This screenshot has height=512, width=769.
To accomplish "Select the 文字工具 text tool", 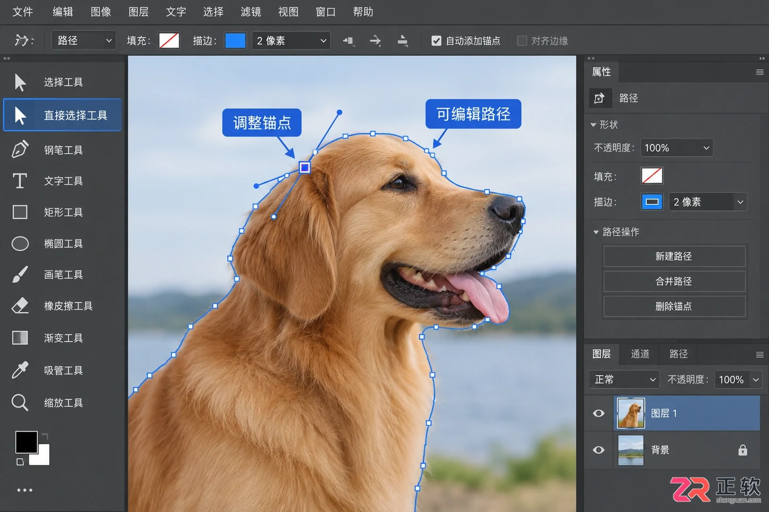I will click(63, 181).
